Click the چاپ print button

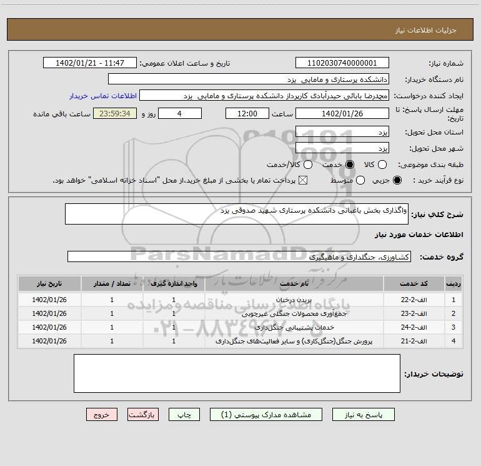pos(184,415)
